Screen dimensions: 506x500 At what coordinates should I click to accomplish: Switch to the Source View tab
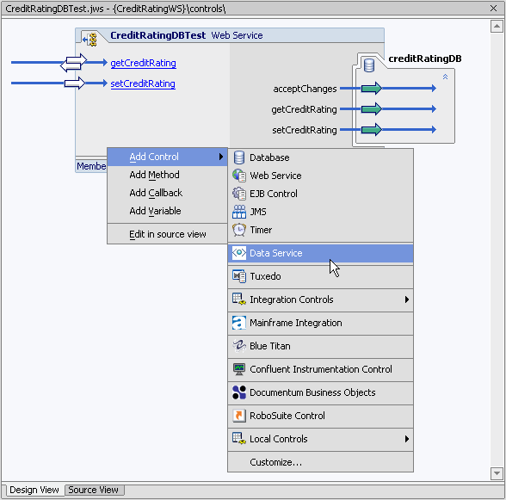[x=94, y=490]
